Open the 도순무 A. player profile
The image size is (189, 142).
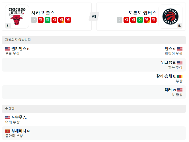tap(19, 117)
